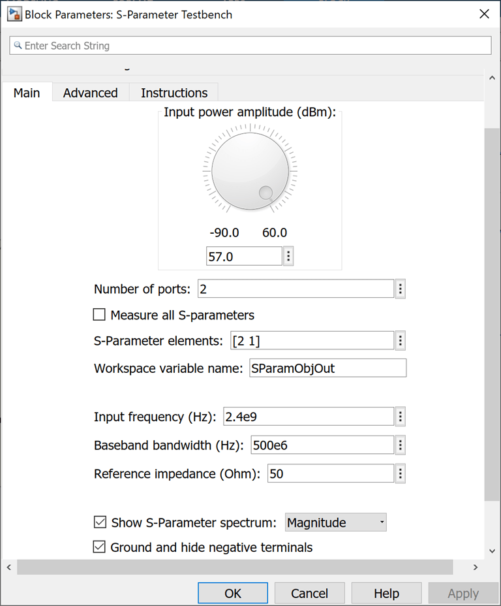
Task: Open the Instructions tab
Action: click(174, 93)
